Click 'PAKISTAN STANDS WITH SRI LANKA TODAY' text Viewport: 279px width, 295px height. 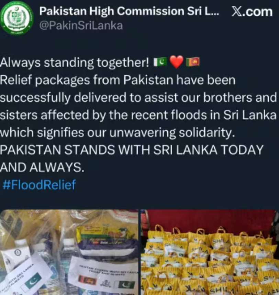point(132,150)
